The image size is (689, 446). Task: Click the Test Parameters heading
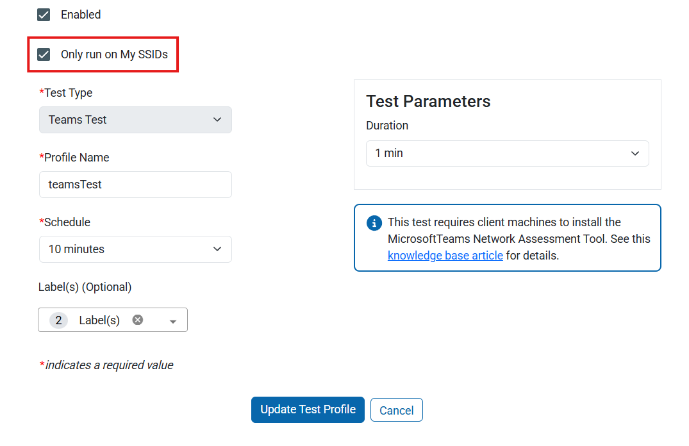click(428, 101)
